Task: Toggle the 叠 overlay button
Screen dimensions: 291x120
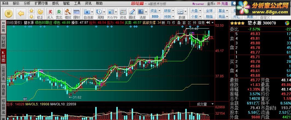Action: click(x=179, y=23)
